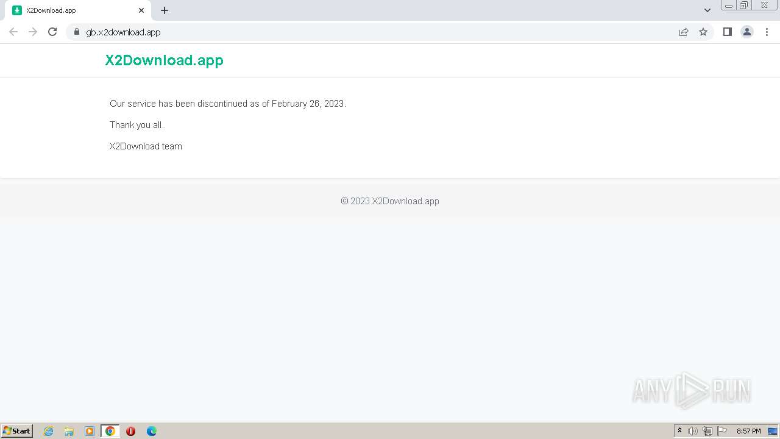Click the Show desktop button
Image resolution: width=780 pixels, height=439 pixels.
pyautogui.click(x=773, y=431)
